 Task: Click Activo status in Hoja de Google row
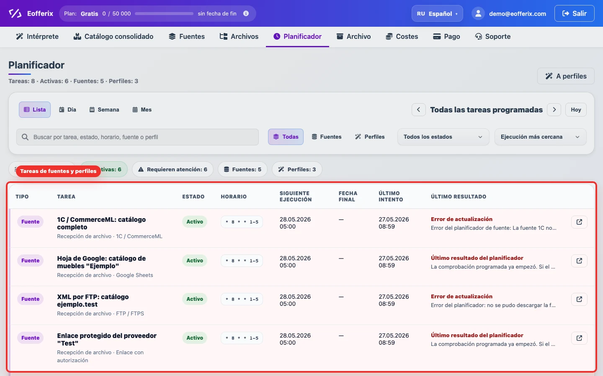(195, 261)
